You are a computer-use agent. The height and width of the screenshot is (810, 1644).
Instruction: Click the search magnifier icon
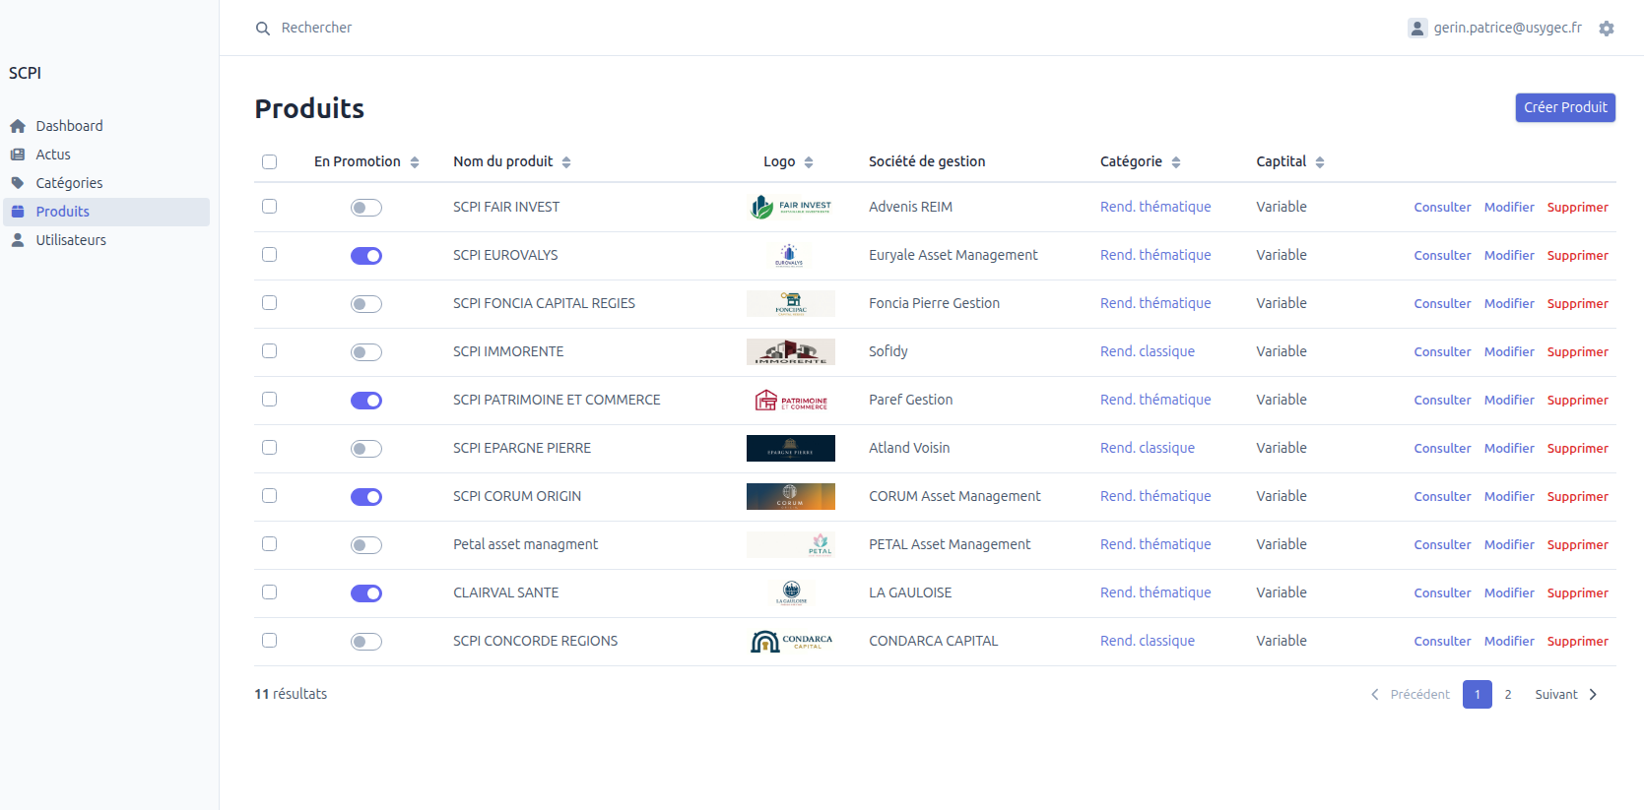click(x=263, y=29)
